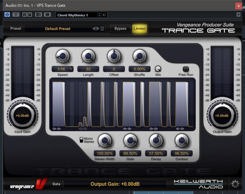Viewport: 245px width, 194px height.
Task: Click the Stereo Width knob
Action: [105, 140]
